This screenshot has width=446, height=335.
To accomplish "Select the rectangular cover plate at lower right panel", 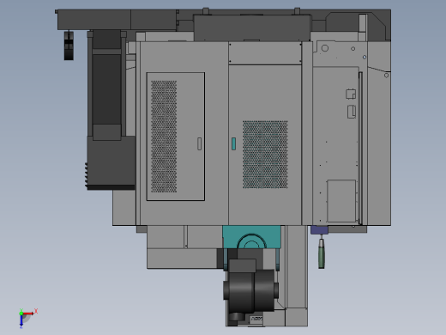I will pos(341,201).
